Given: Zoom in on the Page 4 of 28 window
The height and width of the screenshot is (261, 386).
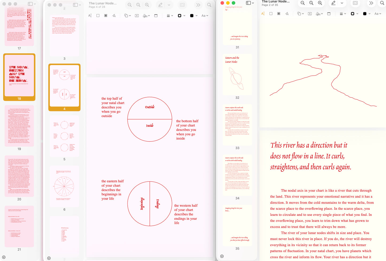Looking at the screenshot, I should [x=147, y=5].
